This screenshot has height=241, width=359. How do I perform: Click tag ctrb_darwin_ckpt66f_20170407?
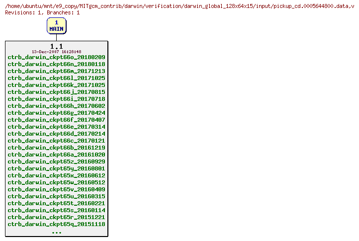tap(57, 120)
